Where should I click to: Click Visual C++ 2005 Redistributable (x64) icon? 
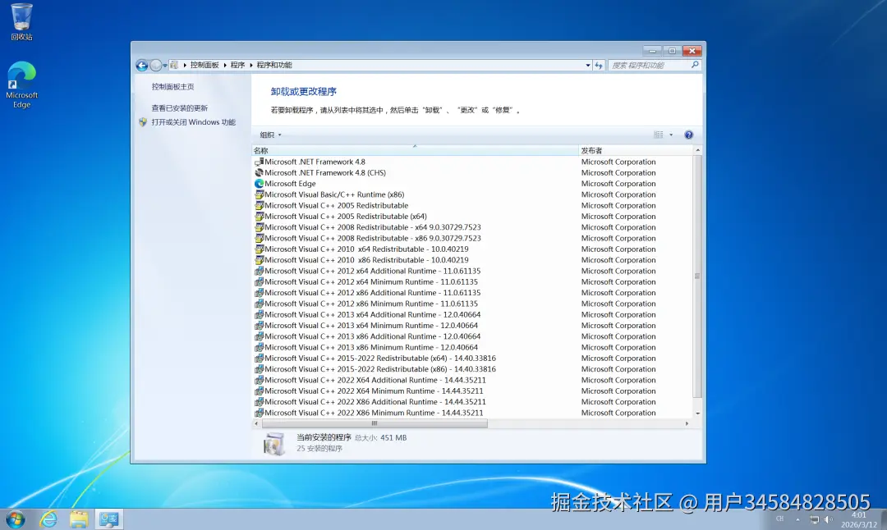coord(259,217)
